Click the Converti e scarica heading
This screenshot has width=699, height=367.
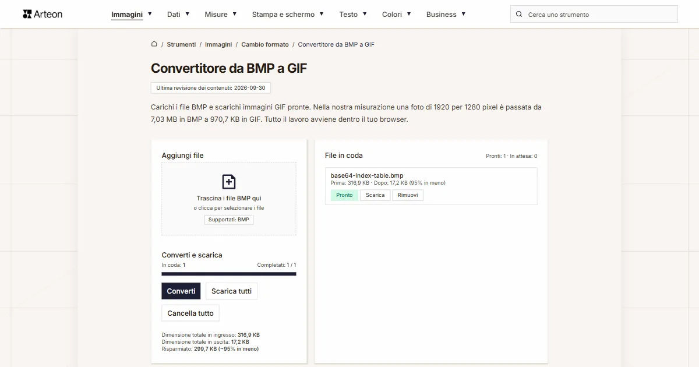click(192, 255)
